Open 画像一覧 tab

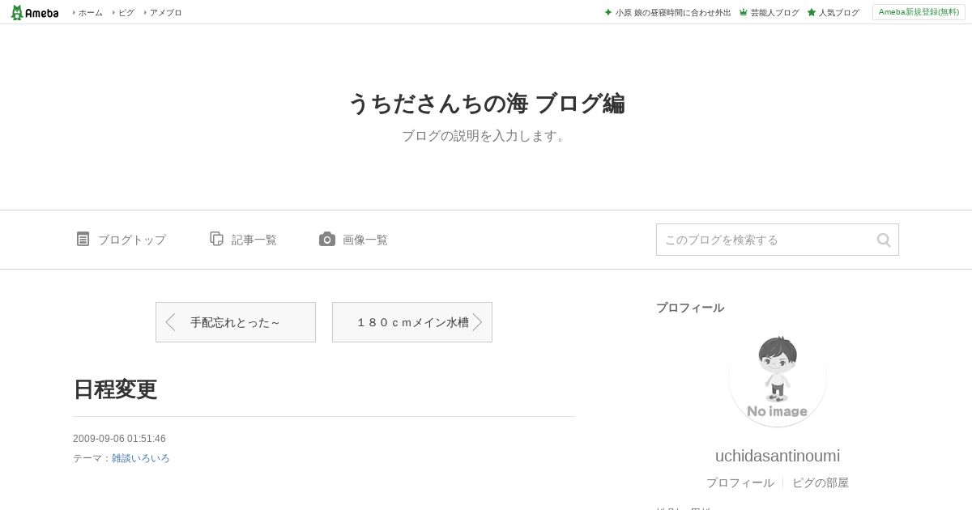click(364, 240)
